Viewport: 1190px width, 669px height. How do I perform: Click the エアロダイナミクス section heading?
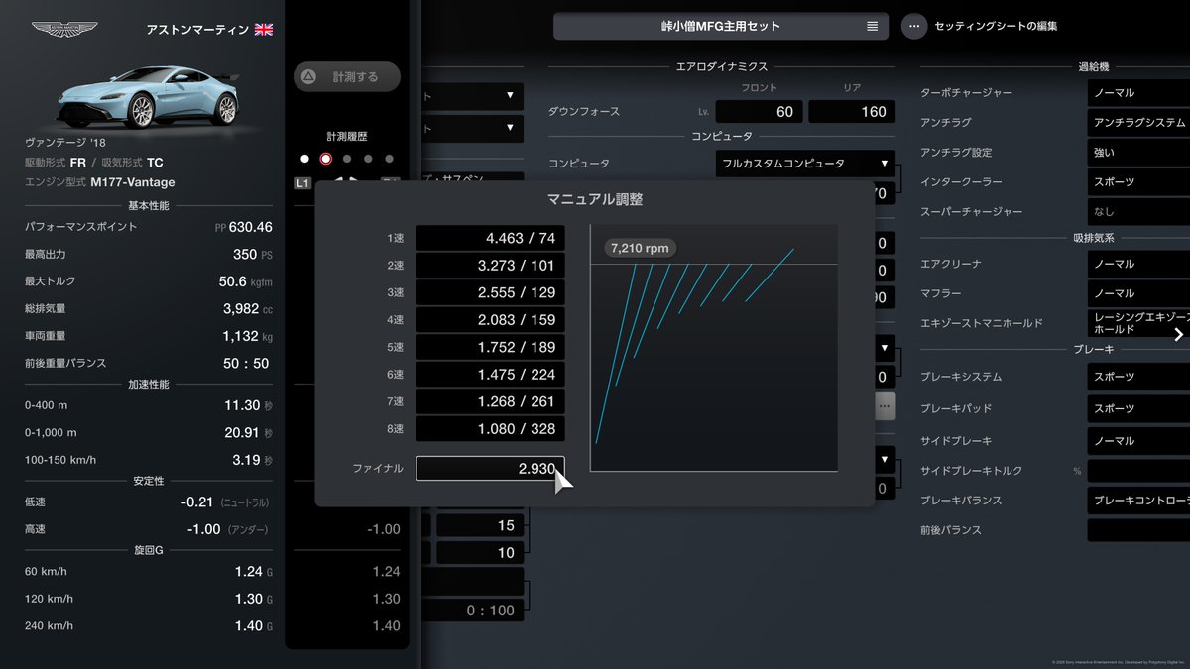[721, 66]
